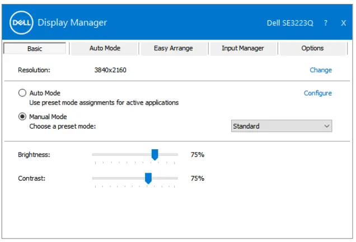Open the Input Manager tab
This screenshot has height=242, width=356.
click(x=243, y=48)
